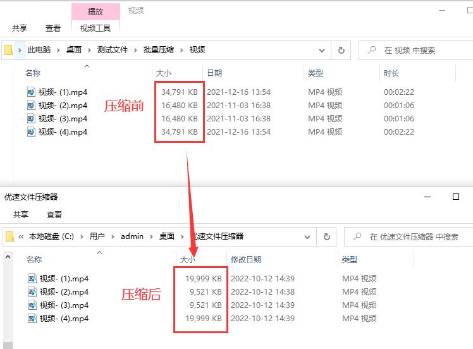This screenshot has height=349, width=473.
Task: Select 视频- (2).mp4 name in top window
Action: [x=63, y=106]
